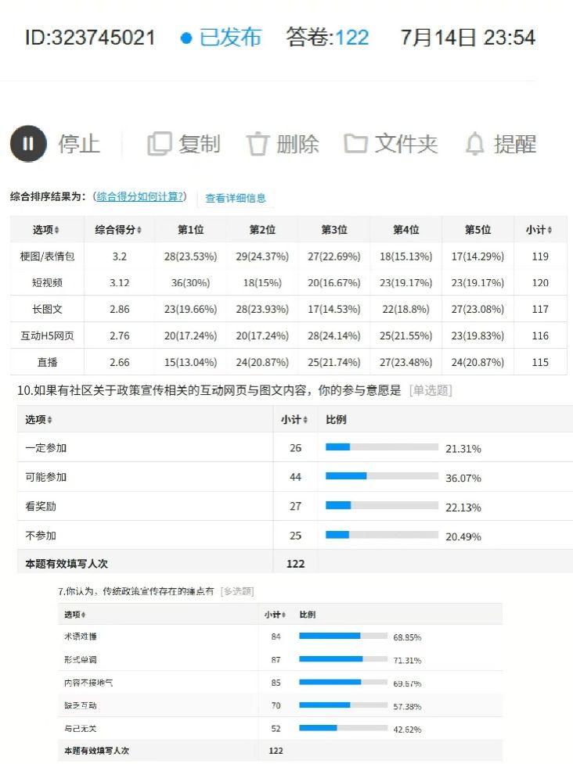Click the pause stop icon
The height and width of the screenshot is (764, 573).
click(28, 144)
